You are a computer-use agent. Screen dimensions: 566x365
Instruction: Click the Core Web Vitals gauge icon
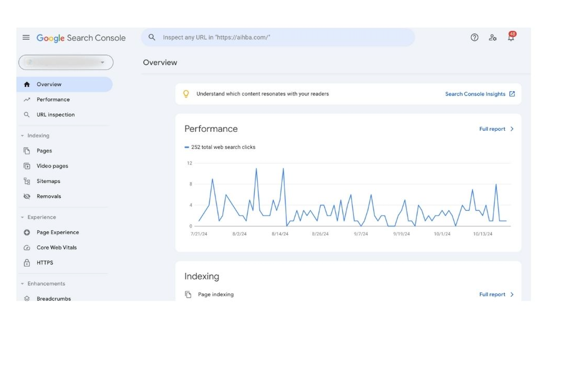[27, 247]
